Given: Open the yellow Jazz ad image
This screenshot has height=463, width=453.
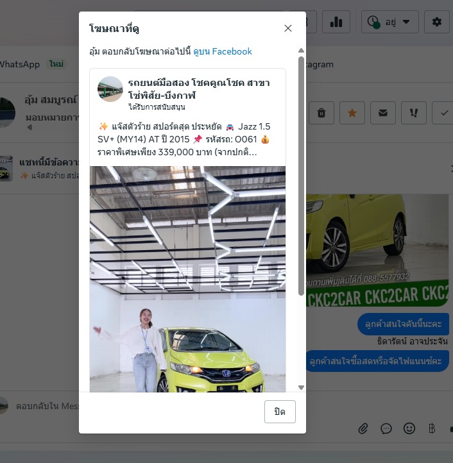Looking at the screenshot, I should tap(187, 279).
